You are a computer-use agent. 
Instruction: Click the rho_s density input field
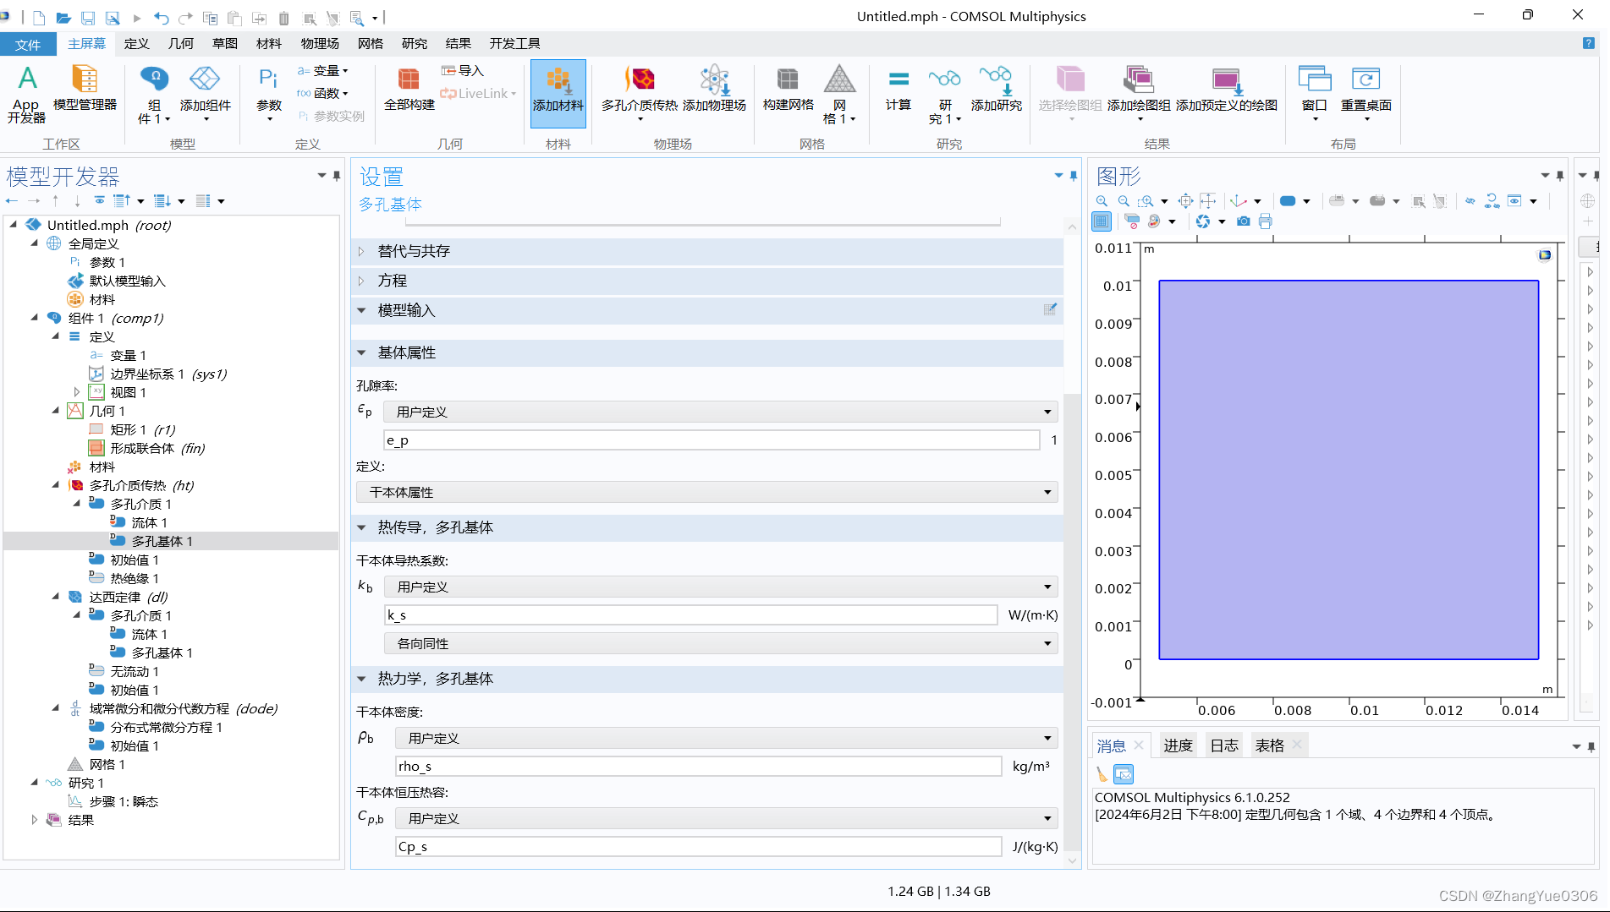click(699, 766)
